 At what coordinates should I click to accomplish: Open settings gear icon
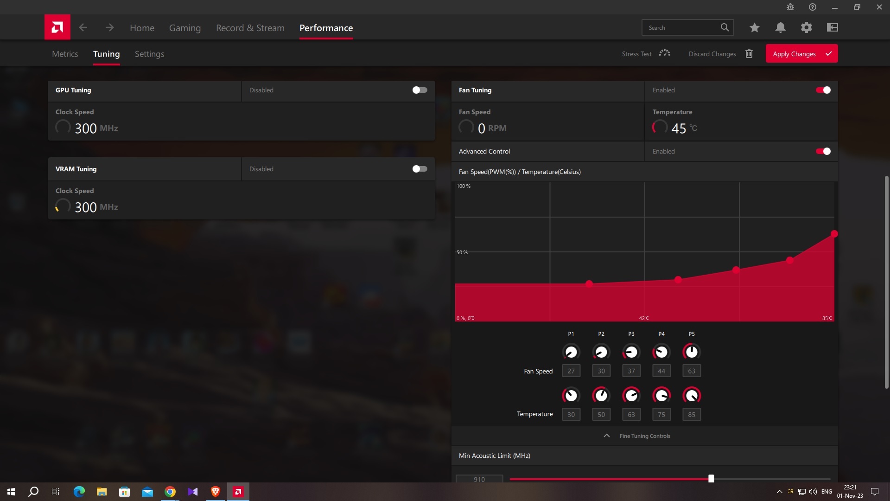coord(807,27)
